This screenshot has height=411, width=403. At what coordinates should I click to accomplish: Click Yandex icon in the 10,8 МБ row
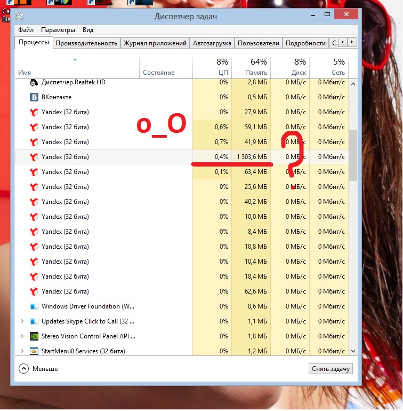[34, 247]
